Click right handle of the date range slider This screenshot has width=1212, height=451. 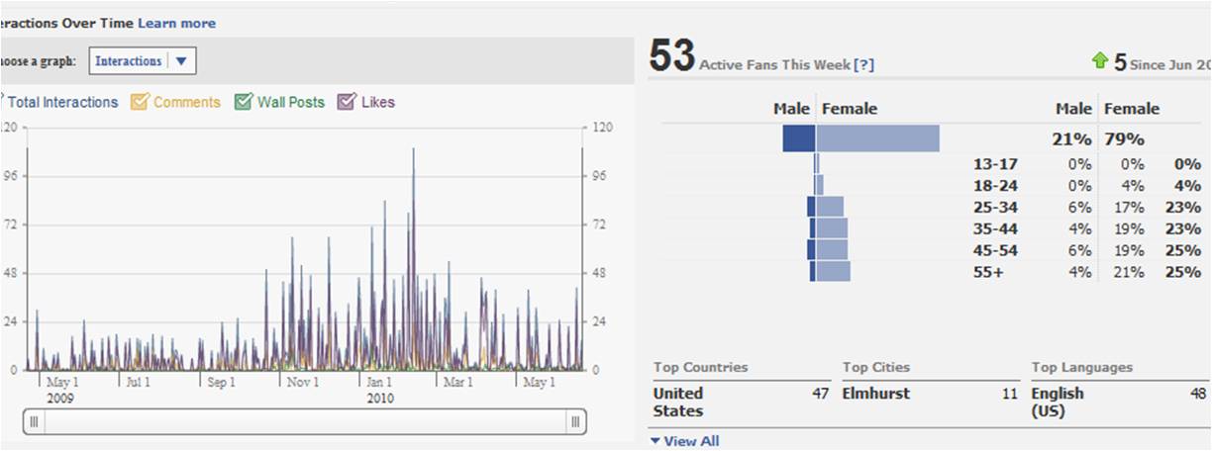point(575,422)
